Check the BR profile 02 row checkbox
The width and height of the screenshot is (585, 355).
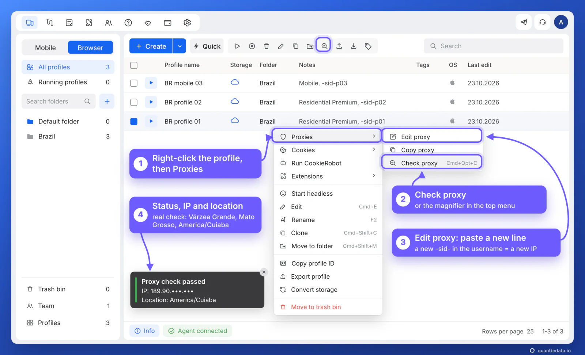134,102
